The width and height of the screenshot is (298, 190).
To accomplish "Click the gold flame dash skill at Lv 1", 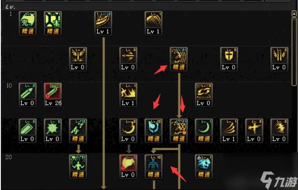I will [x=128, y=95].
